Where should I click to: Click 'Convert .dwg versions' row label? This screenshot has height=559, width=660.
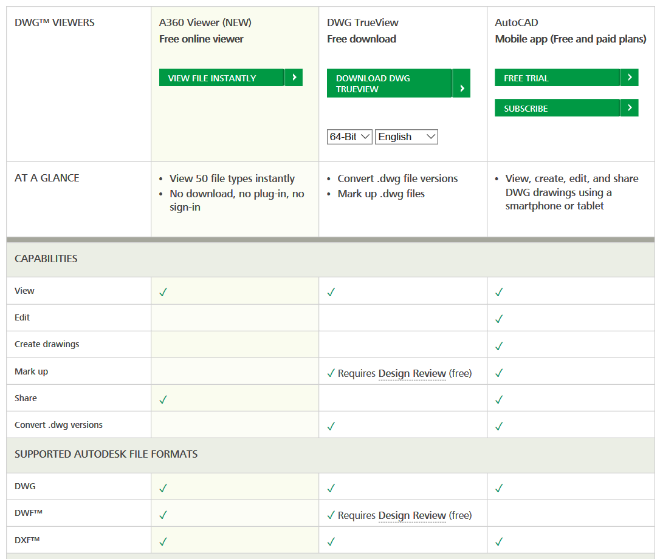tap(58, 425)
